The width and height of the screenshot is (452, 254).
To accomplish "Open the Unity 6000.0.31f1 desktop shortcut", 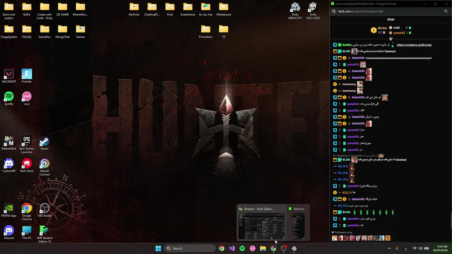I will click(295, 11).
